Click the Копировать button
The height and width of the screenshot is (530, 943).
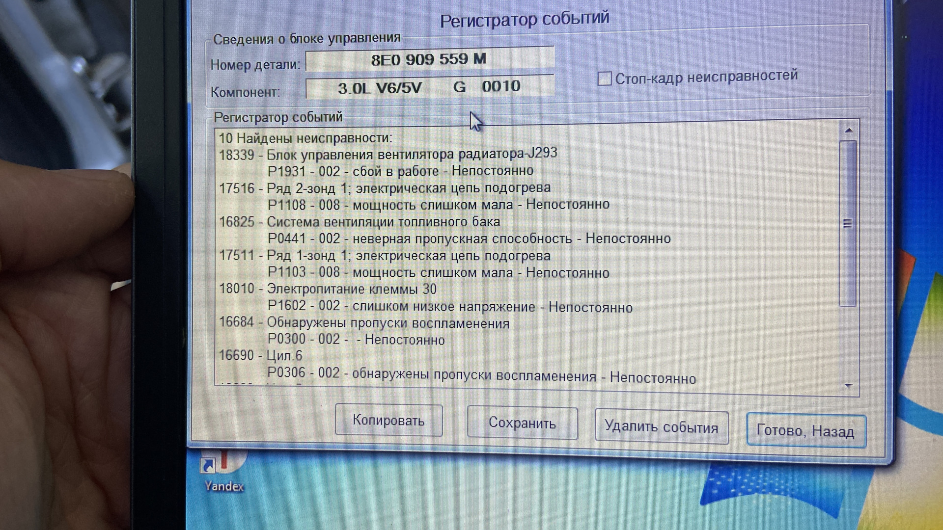[x=388, y=421]
